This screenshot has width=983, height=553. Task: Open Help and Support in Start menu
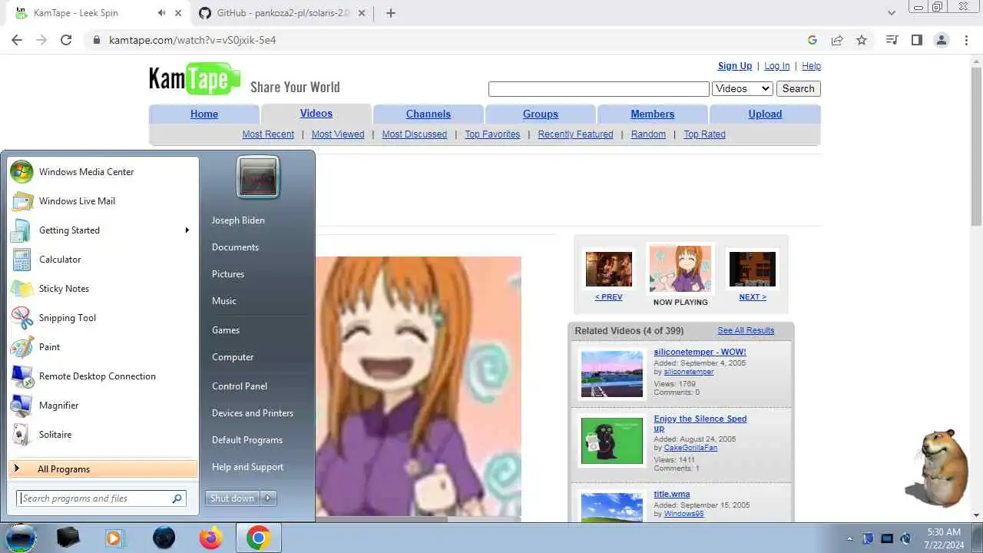point(247,467)
